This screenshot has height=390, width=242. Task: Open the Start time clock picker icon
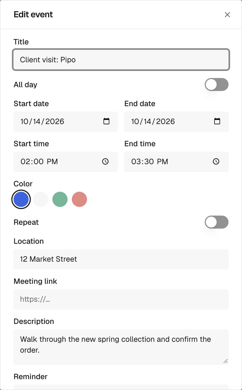105,161
